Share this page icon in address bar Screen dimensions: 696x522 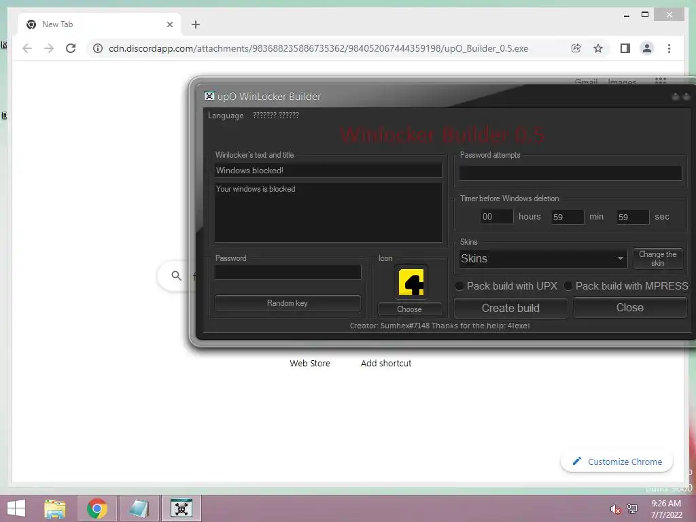pyautogui.click(x=576, y=48)
